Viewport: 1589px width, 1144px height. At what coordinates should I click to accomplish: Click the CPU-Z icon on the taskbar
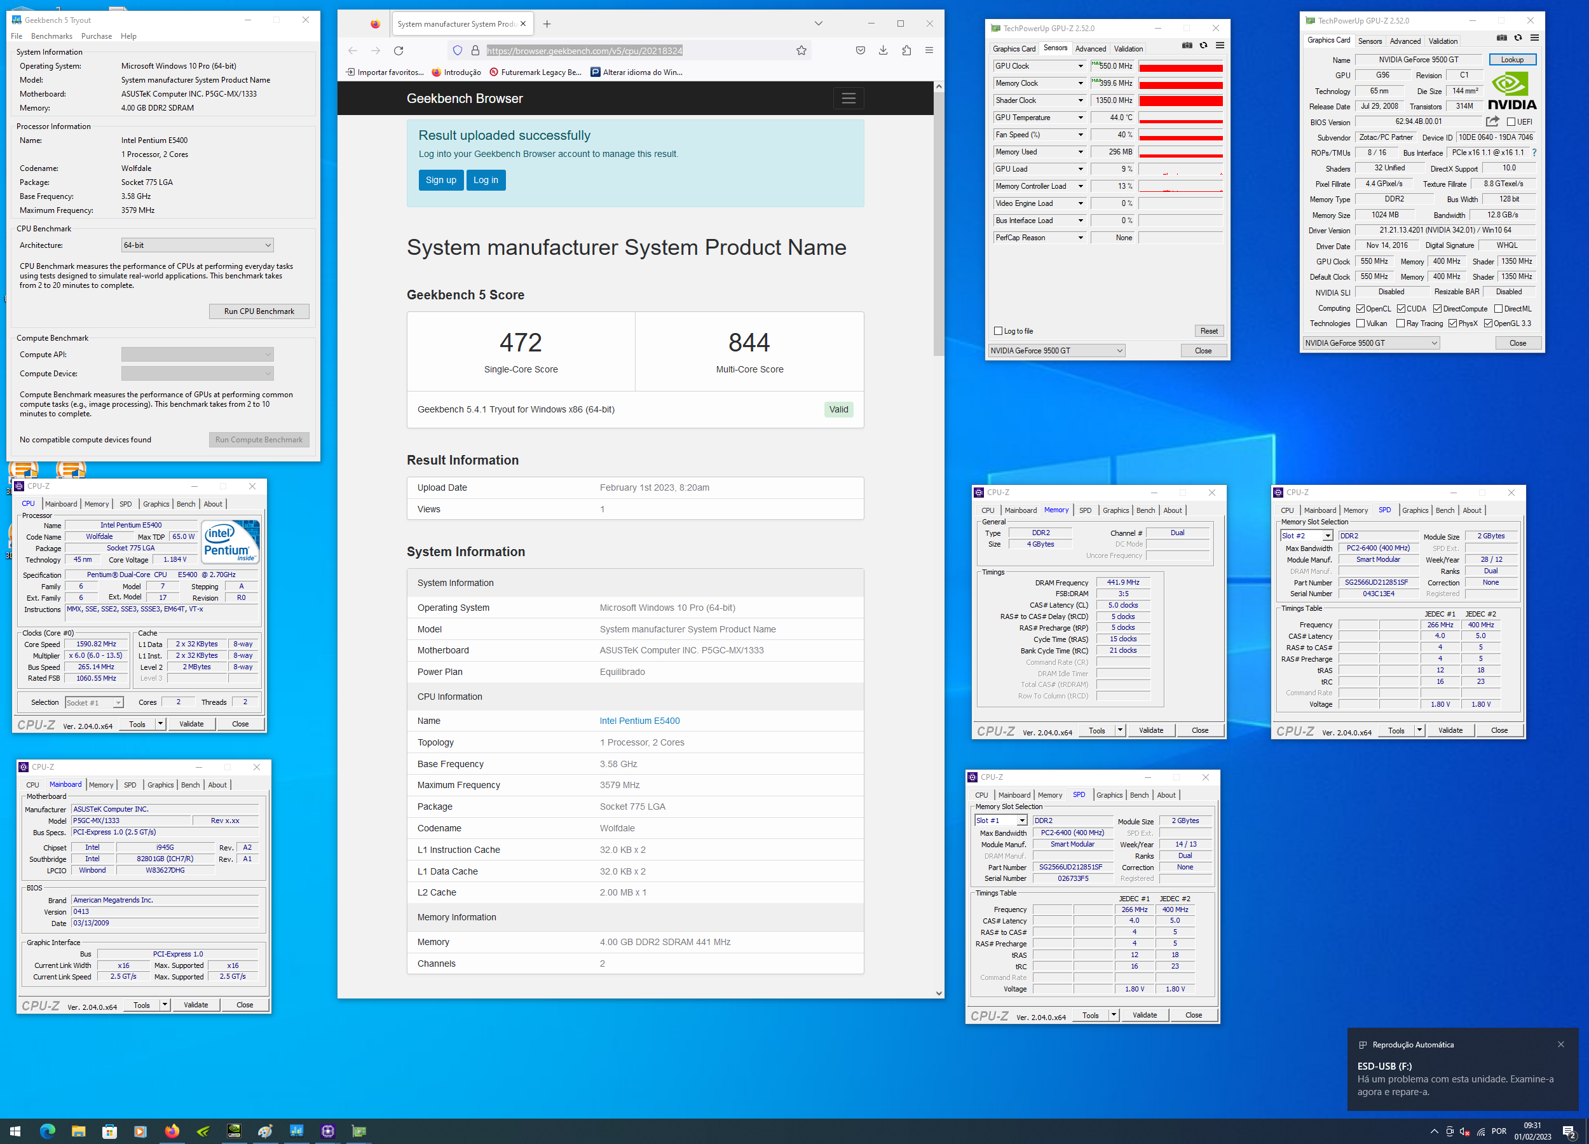(328, 1131)
